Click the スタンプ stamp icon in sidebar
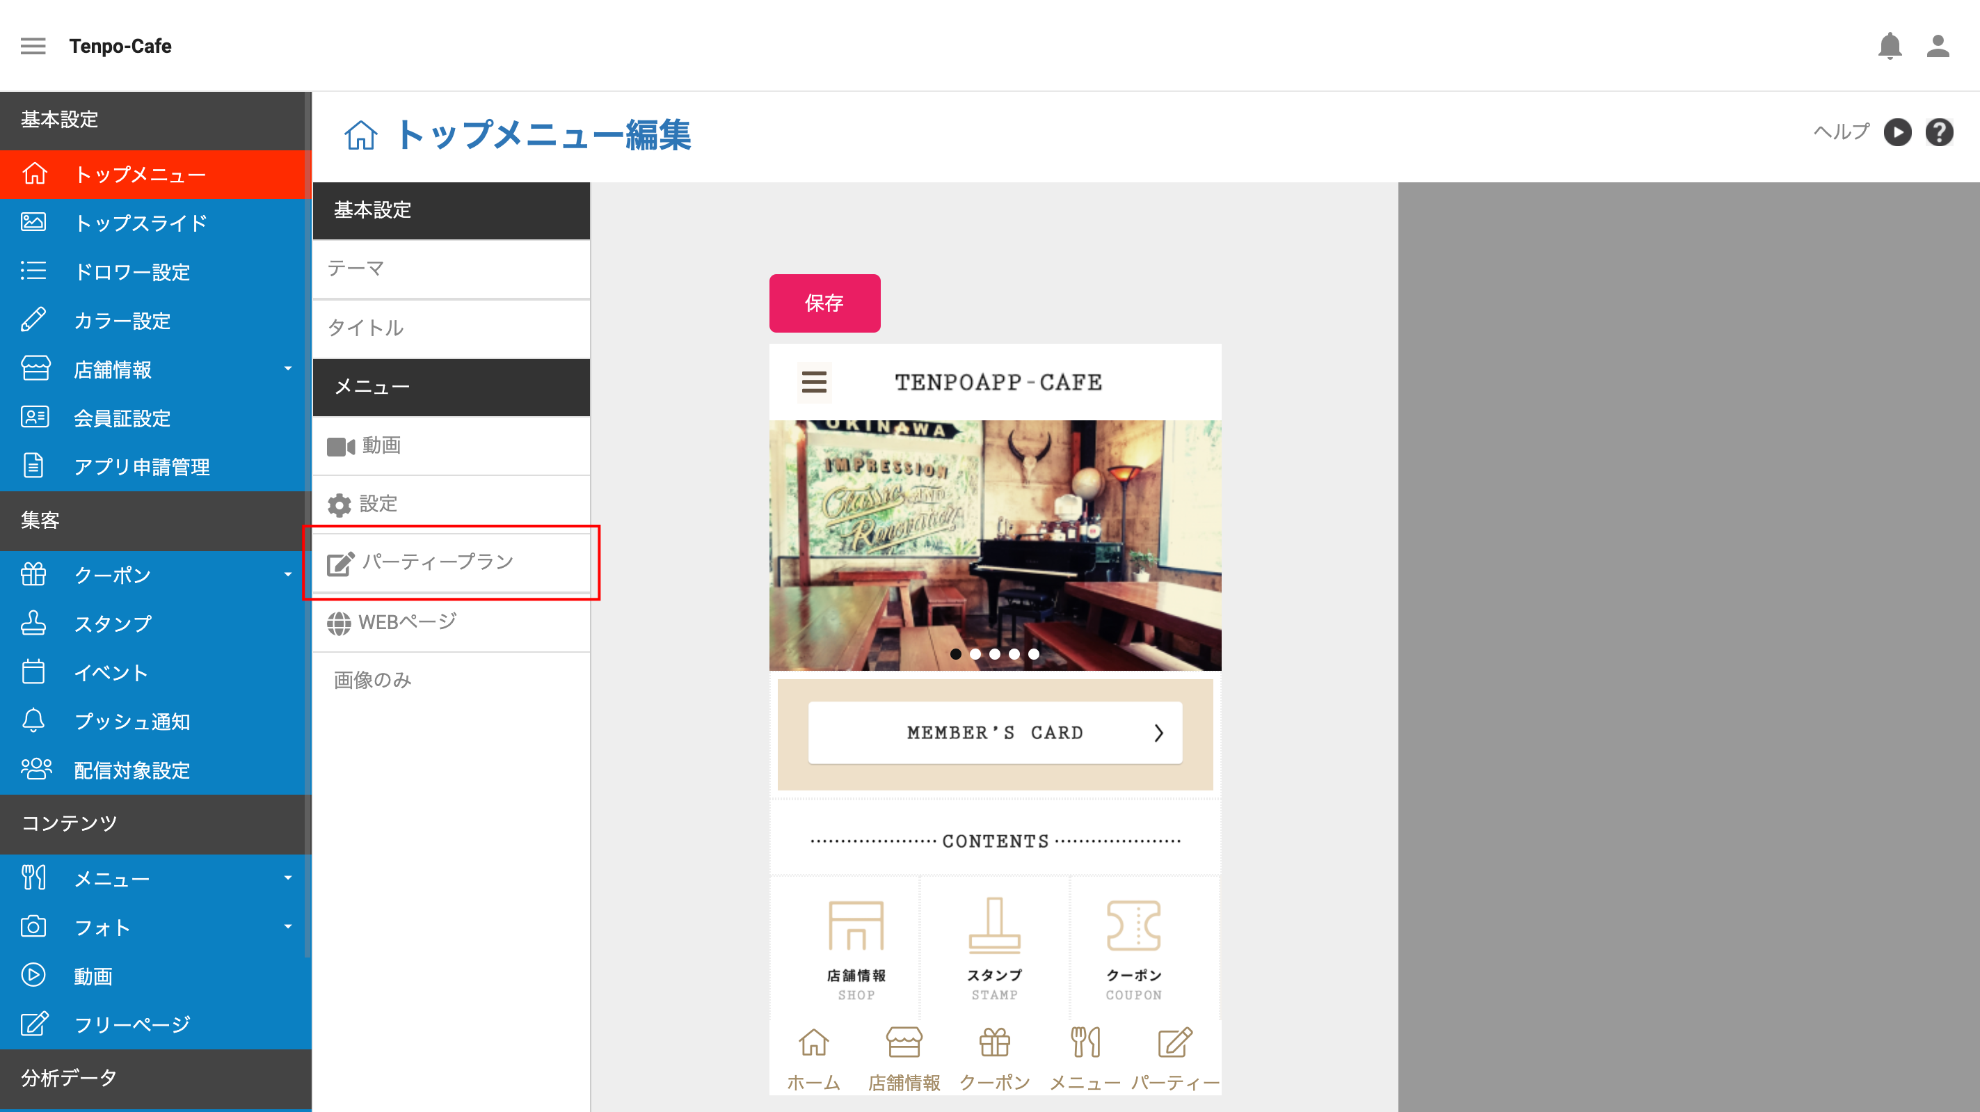This screenshot has width=1980, height=1112. pos(34,623)
